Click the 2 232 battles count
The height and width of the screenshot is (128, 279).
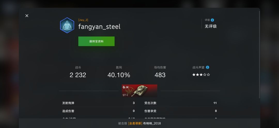click(78, 75)
